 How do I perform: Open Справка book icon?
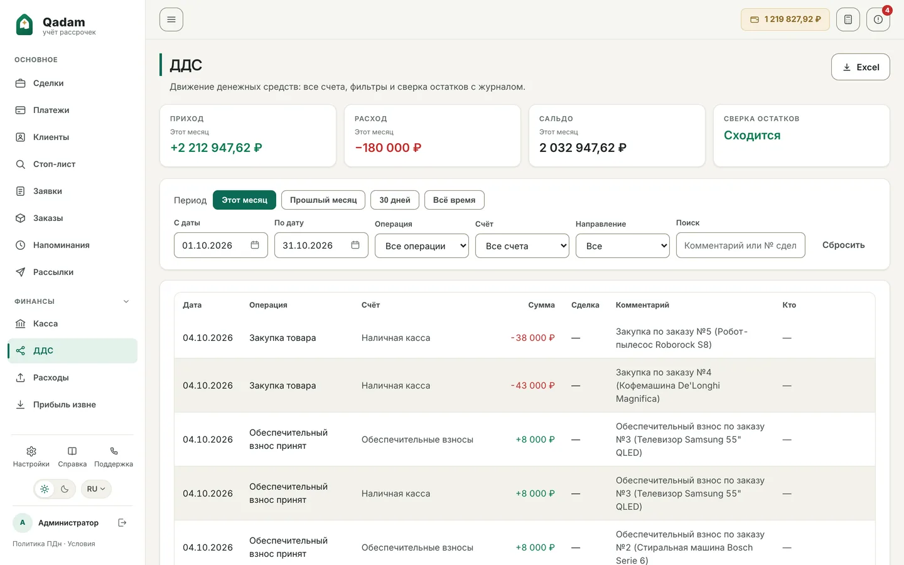click(x=72, y=451)
